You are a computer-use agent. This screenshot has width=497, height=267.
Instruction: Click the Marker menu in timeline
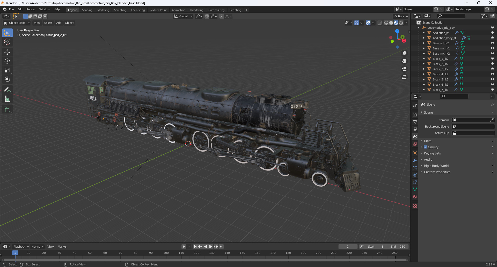click(x=62, y=247)
